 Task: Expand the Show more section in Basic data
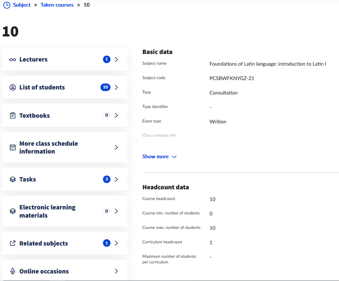pos(159,157)
